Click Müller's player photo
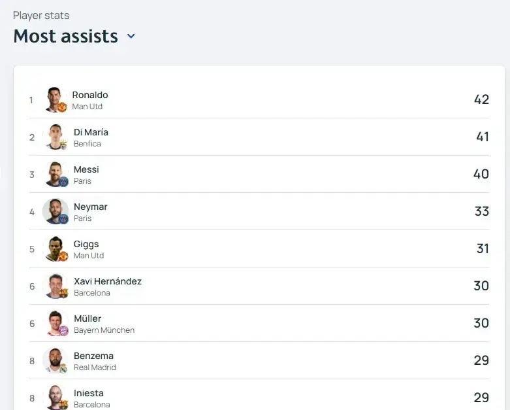Image resolution: width=510 pixels, height=410 pixels. point(56,323)
